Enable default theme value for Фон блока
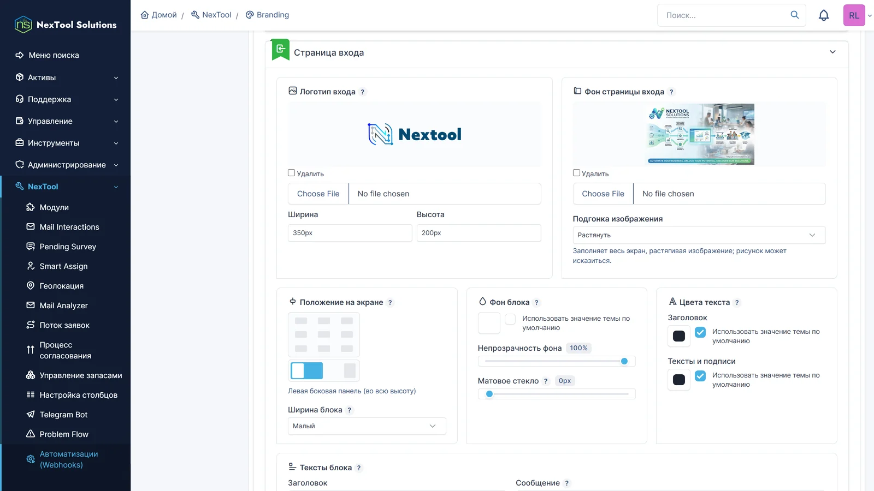 [x=510, y=319]
